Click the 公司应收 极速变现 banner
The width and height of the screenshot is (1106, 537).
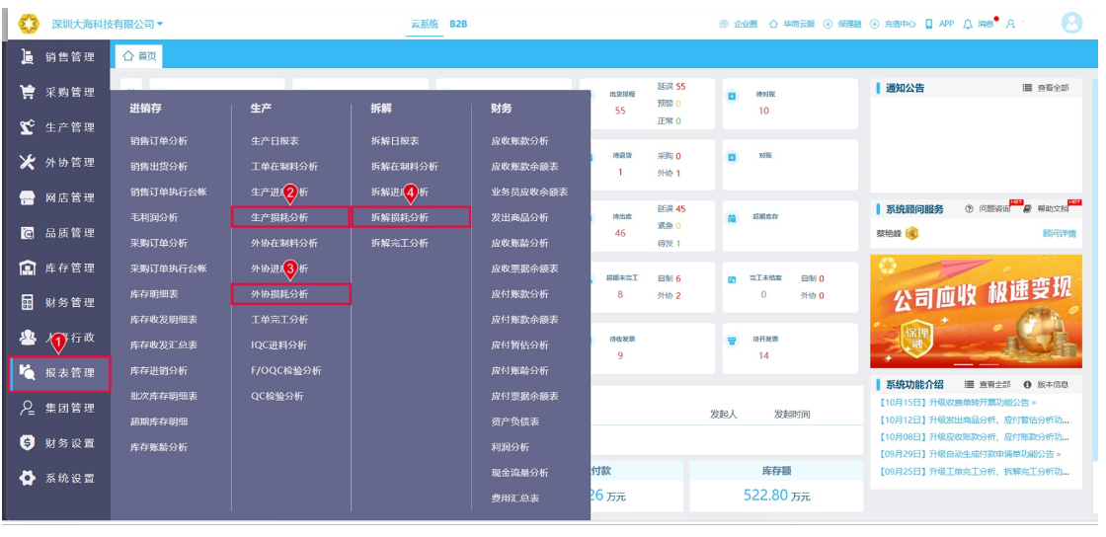tap(976, 311)
